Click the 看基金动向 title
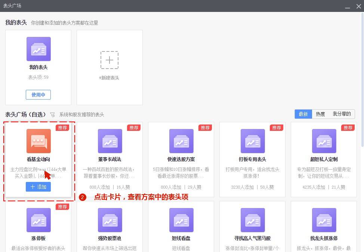The width and height of the screenshot is (364, 252). click(x=38, y=159)
